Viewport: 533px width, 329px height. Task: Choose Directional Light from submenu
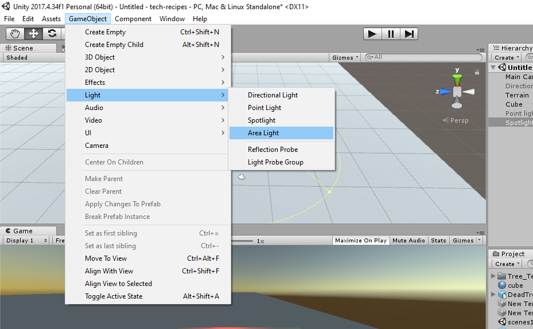pyautogui.click(x=282, y=95)
